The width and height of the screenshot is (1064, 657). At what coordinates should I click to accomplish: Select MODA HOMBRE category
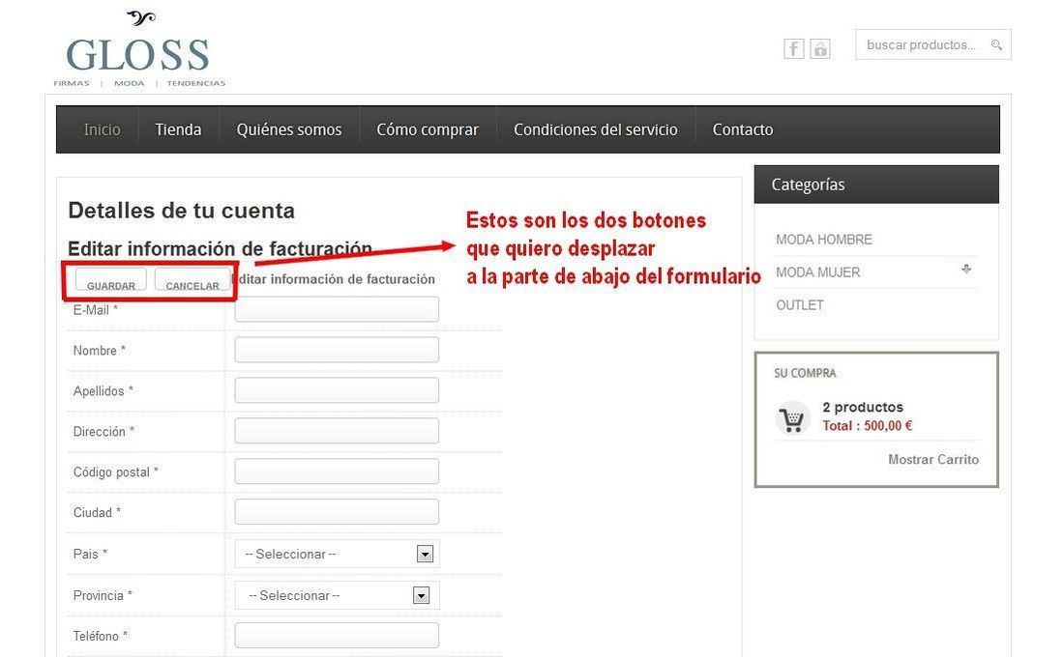[x=824, y=240]
